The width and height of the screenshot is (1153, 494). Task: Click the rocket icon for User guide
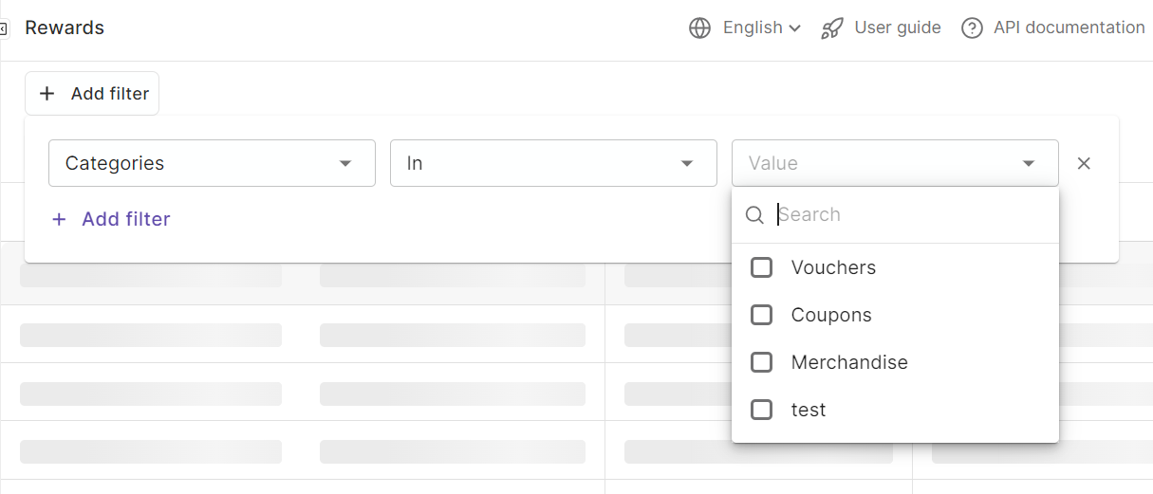tap(832, 28)
